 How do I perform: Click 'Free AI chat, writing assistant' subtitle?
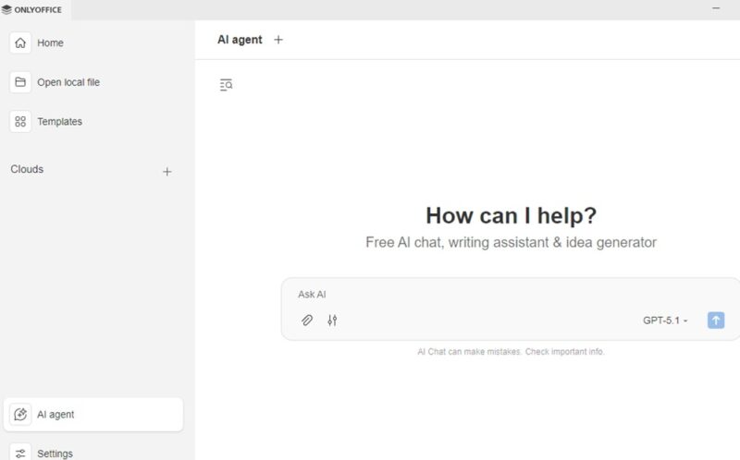coord(512,242)
